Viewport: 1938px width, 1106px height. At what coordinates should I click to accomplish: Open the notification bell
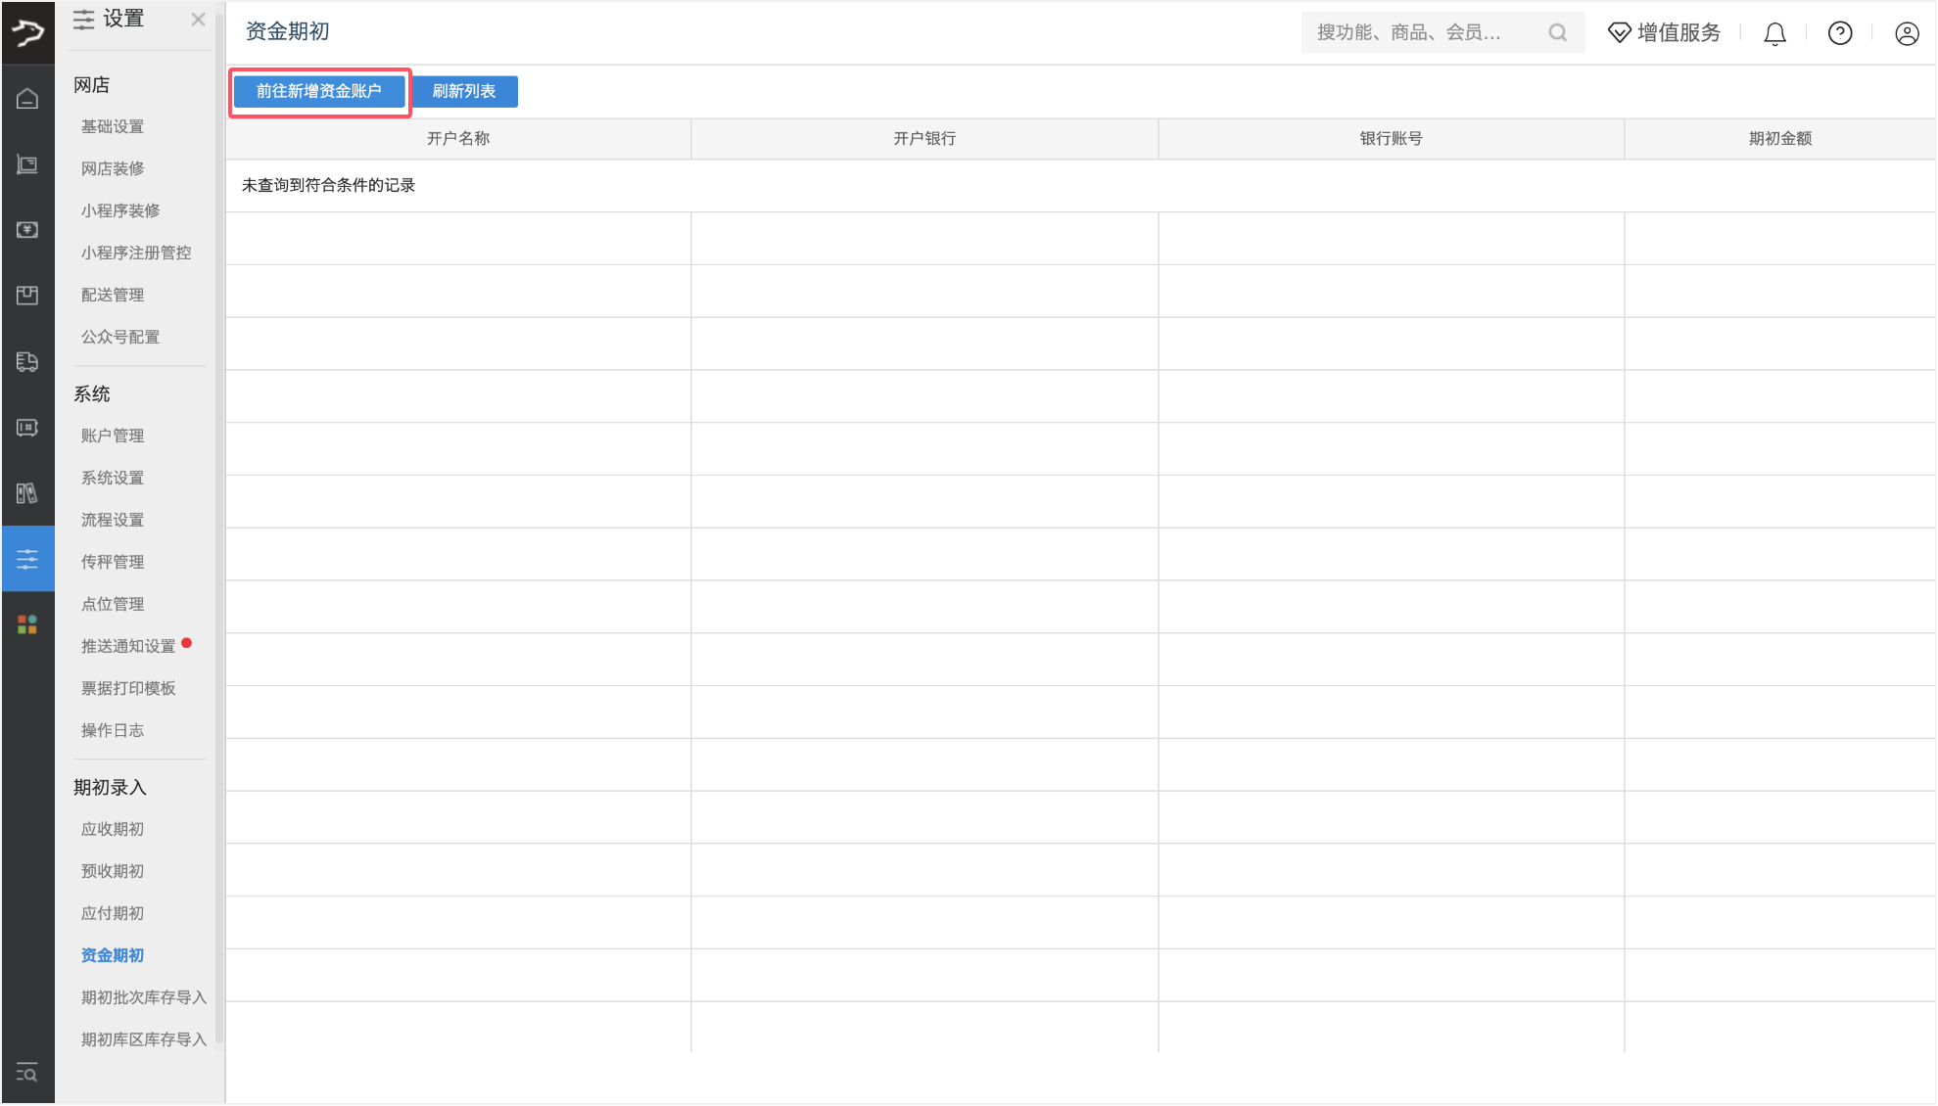(1774, 34)
